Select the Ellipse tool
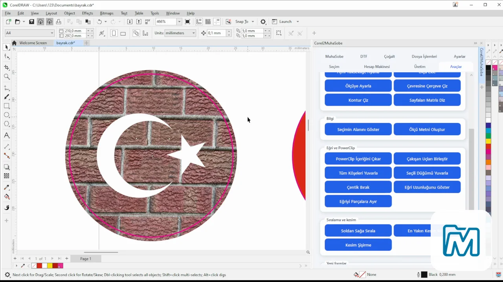This screenshot has width=503, height=282. pos(6,115)
